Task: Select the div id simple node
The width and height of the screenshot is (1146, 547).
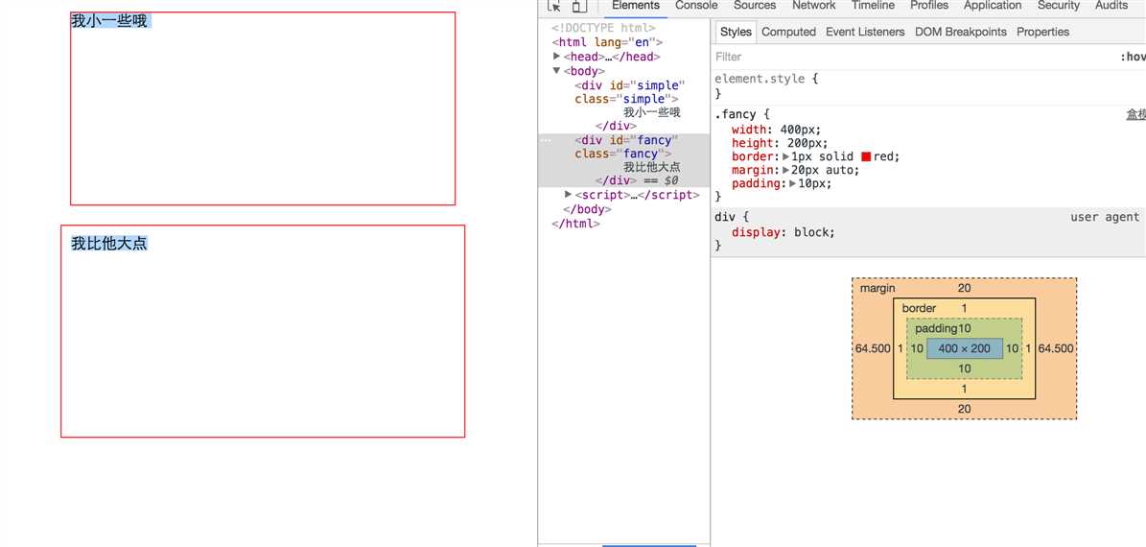Action: click(629, 92)
